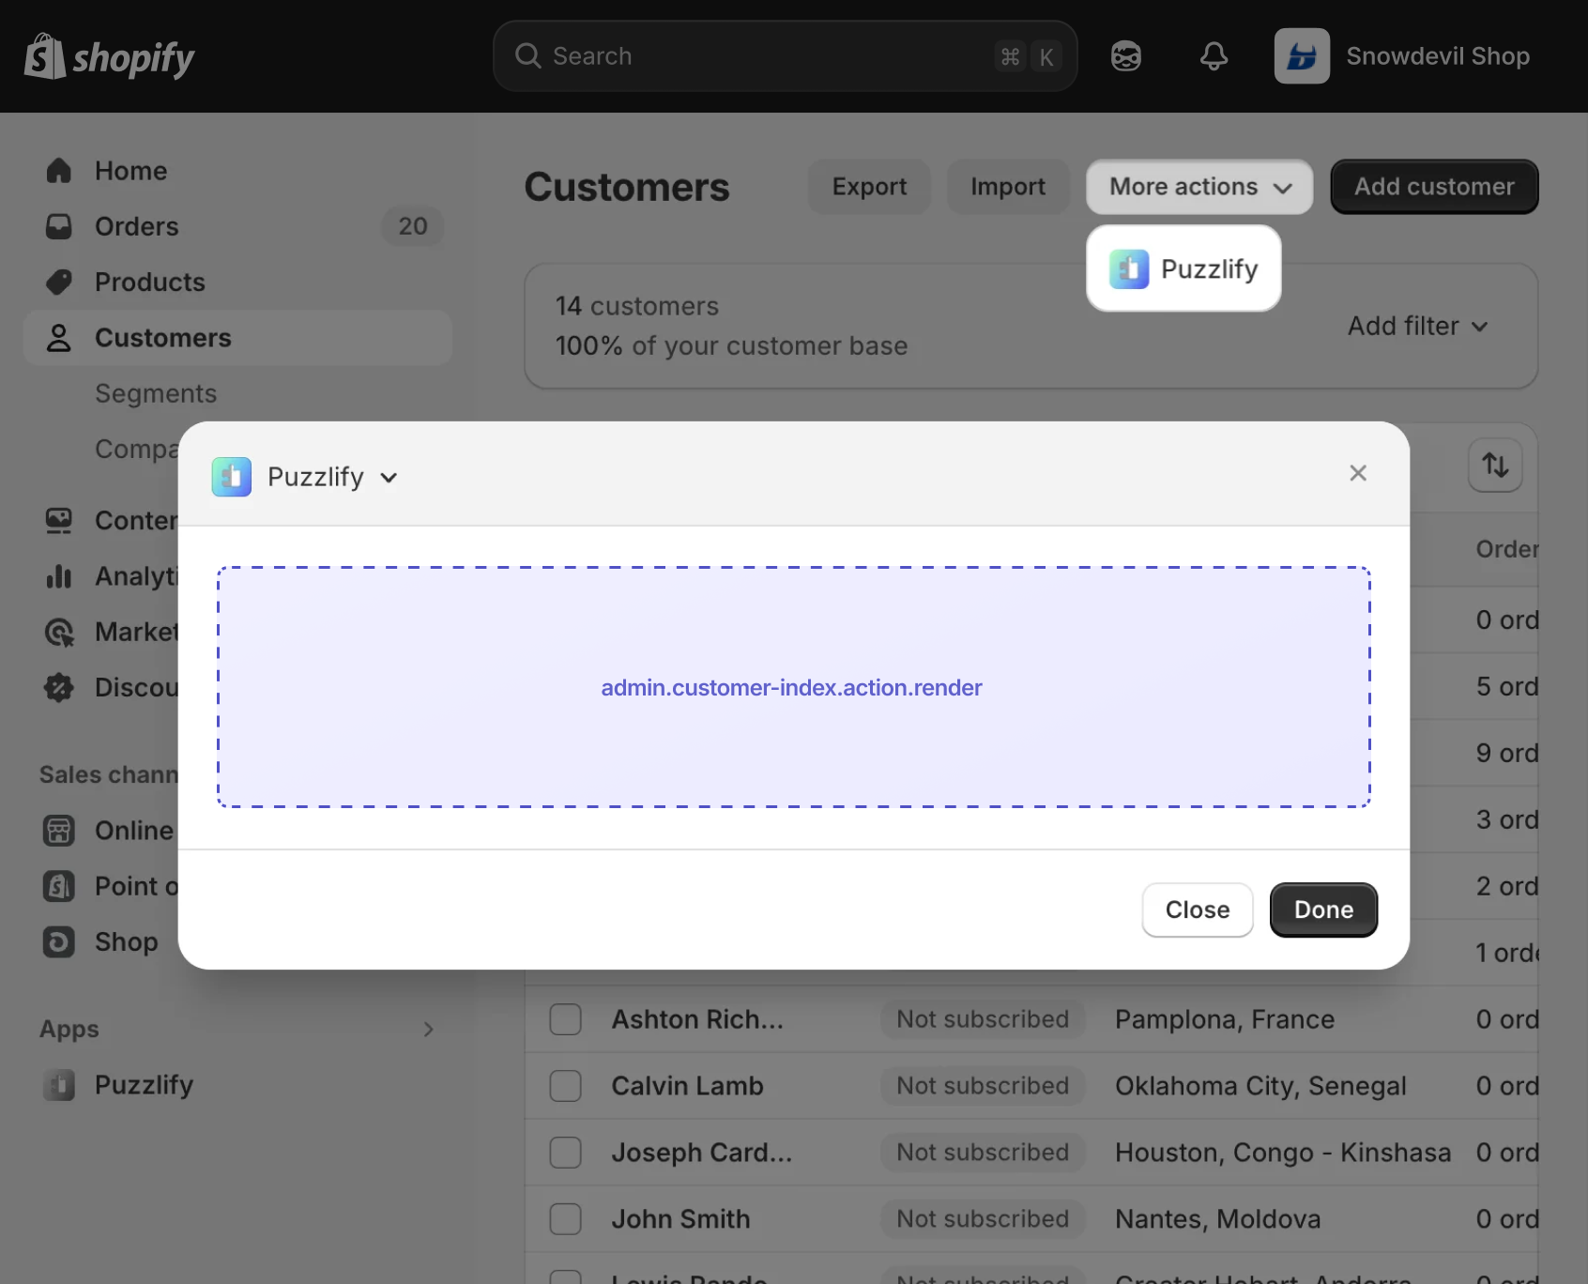This screenshot has width=1588, height=1284.
Task: Click the Discounts badge icon
Action: tap(59, 687)
